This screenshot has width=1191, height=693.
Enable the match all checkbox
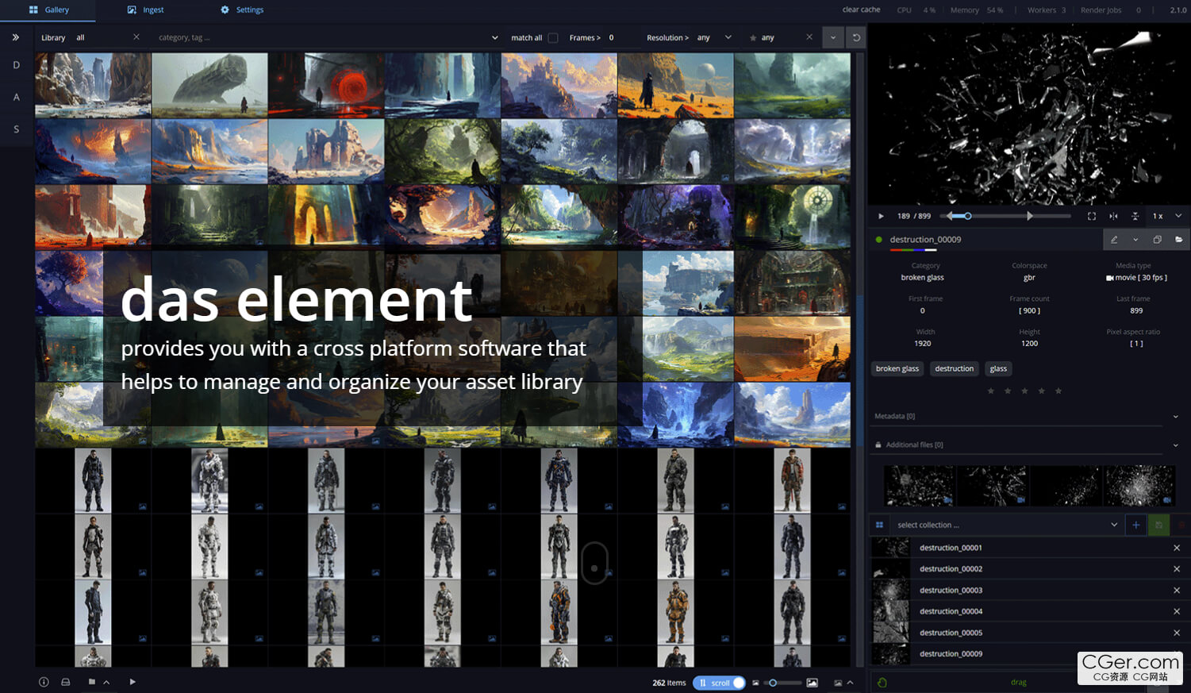(553, 37)
